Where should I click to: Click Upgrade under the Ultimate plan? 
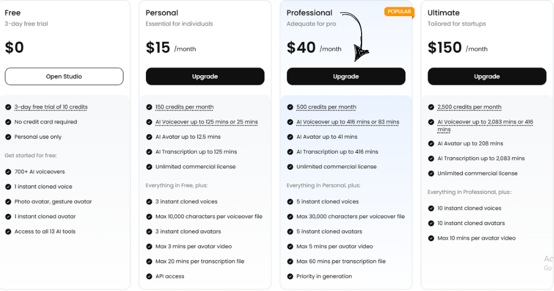[x=487, y=76]
